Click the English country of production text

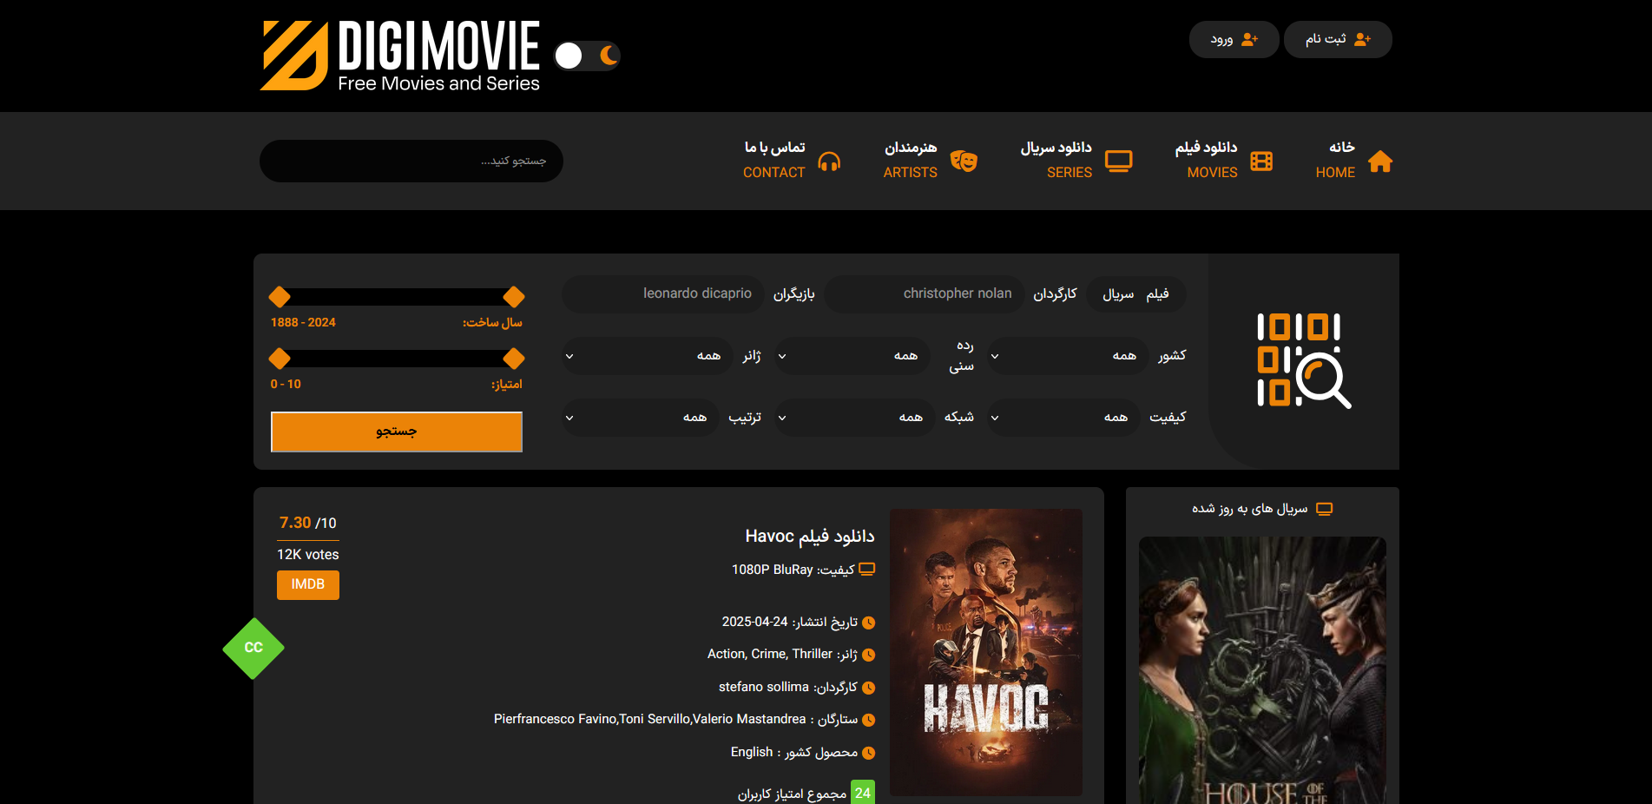pos(752,752)
